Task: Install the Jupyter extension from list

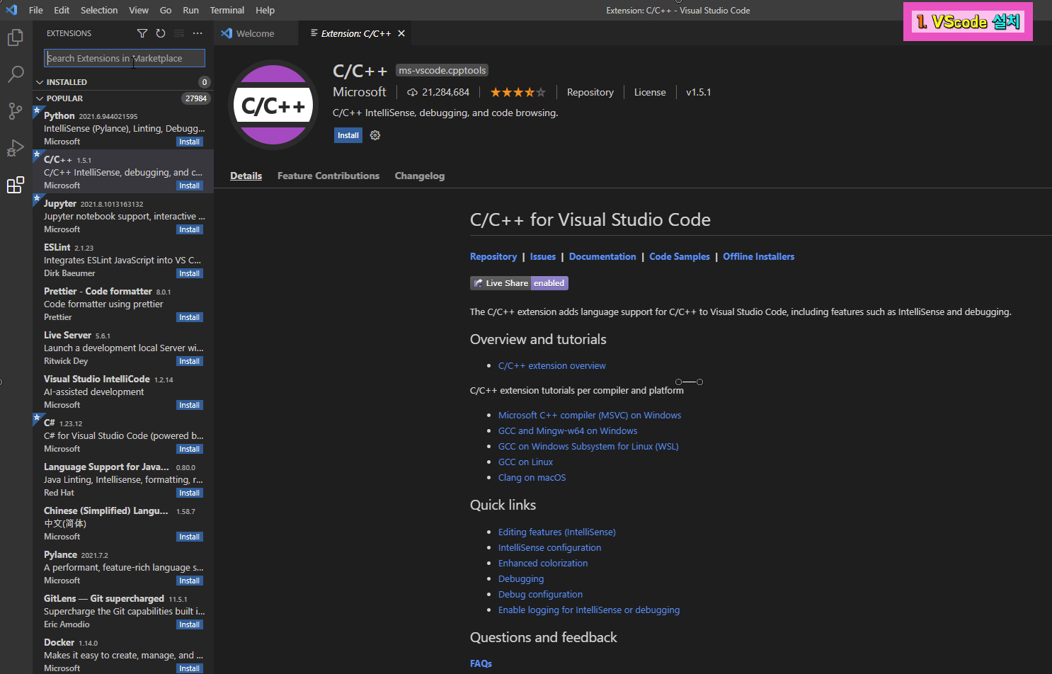Action: 189,229
